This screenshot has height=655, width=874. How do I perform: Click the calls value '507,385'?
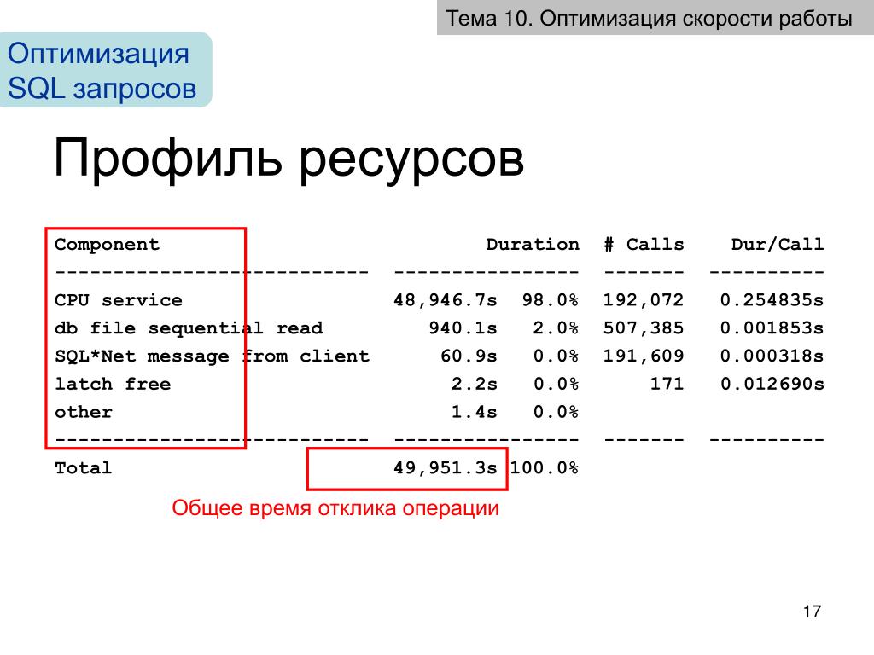[644, 328]
